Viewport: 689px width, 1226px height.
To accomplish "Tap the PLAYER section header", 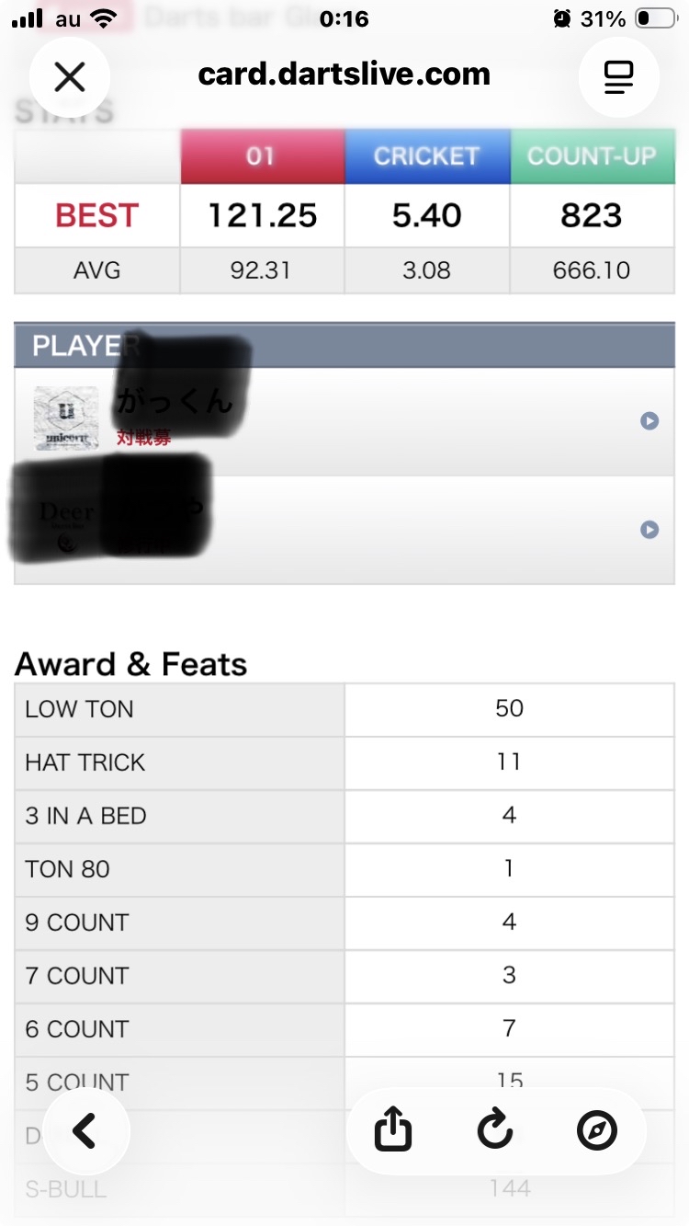I will [344, 346].
